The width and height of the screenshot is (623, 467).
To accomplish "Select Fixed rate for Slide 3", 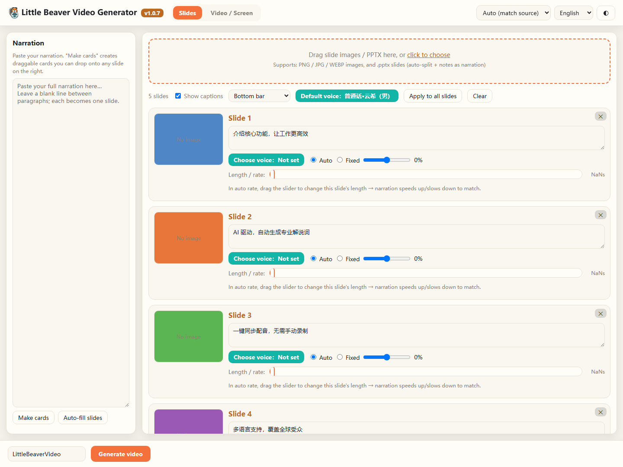I will pos(340,357).
